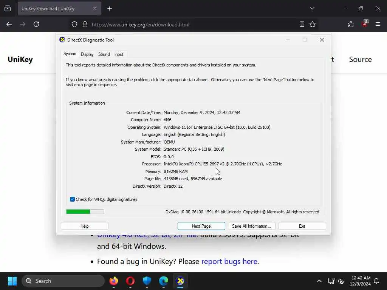This screenshot has width=387, height=290.
Task: Click the DirectX Diagnostic Tool title icon
Action: (x=62, y=40)
